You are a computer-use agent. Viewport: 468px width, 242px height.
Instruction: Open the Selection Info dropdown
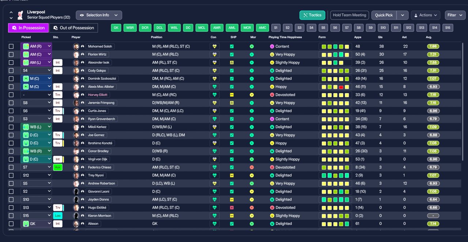[x=99, y=15]
